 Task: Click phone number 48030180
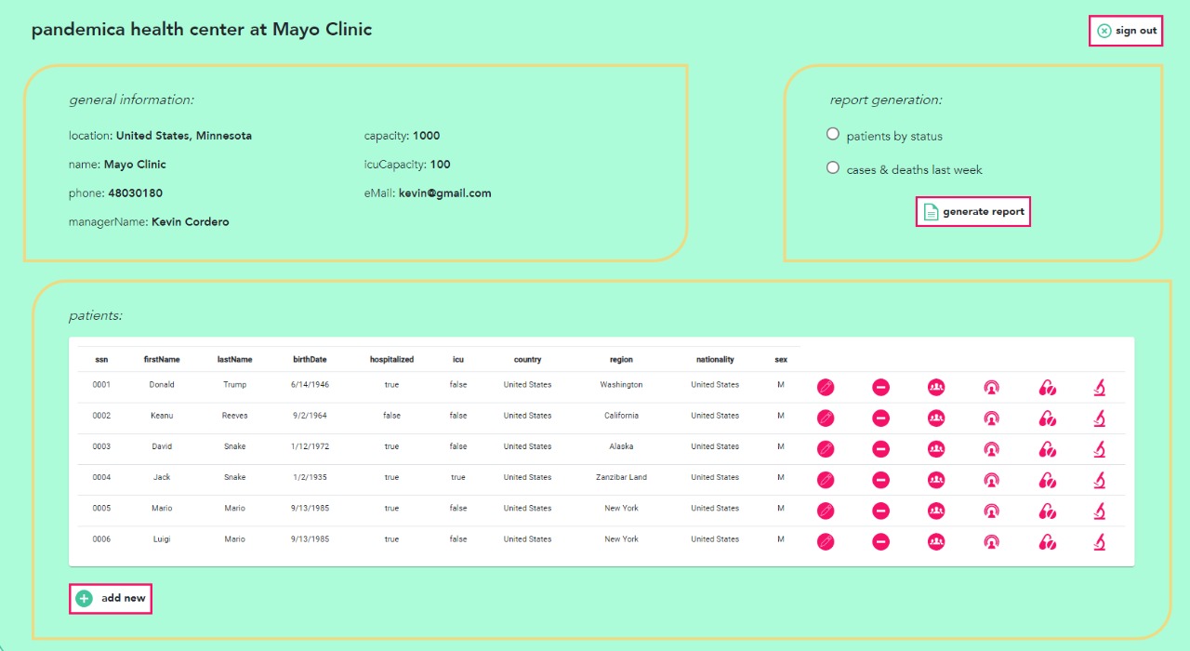point(136,193)
